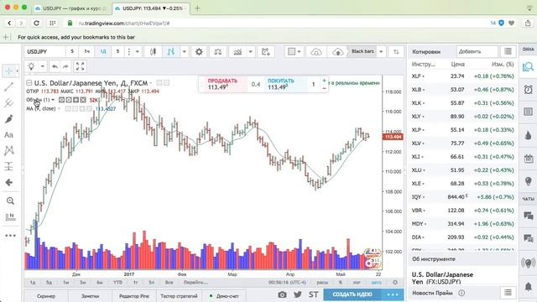Increase order quantity with plus stepper

324,81
